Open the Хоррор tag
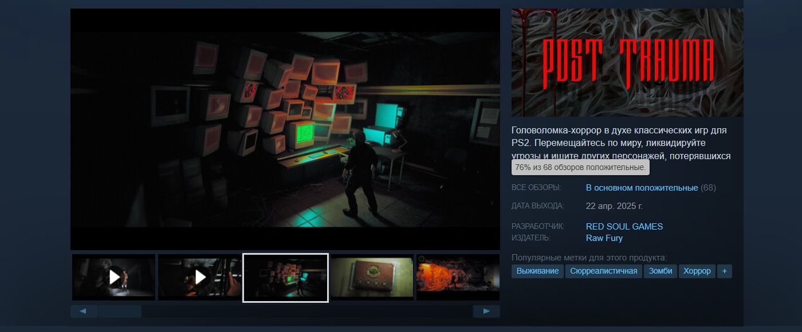 coord(697,271)
